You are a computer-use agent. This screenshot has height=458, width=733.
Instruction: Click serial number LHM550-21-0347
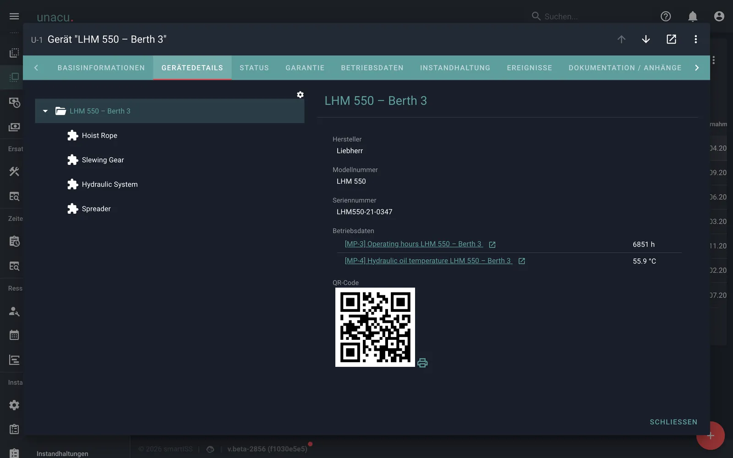pos(364,212)
